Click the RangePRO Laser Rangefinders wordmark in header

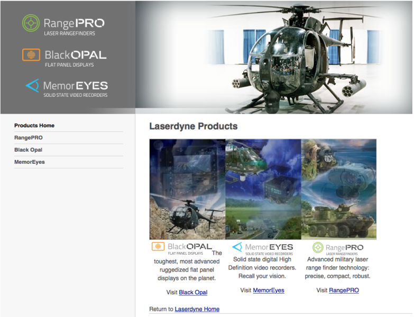73,25
